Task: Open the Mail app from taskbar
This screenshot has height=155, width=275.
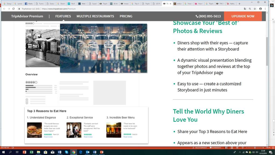Action: tap(52, 152)
